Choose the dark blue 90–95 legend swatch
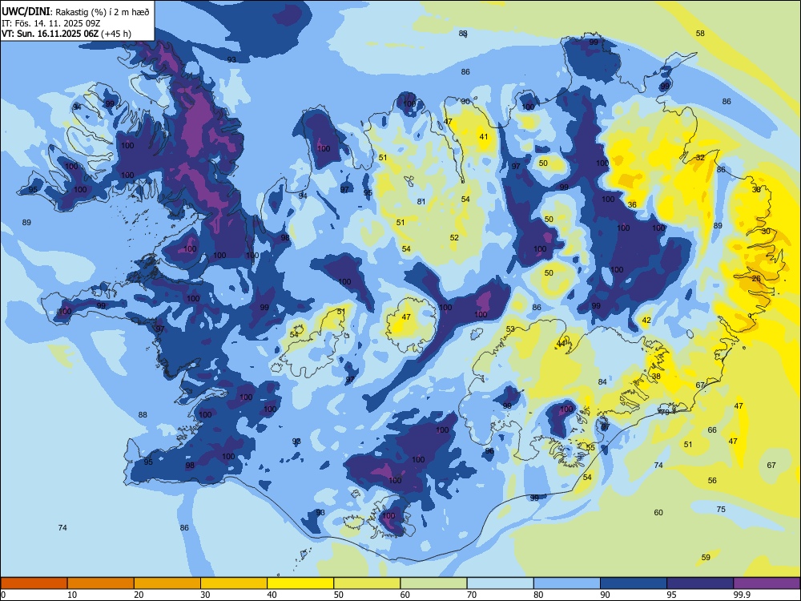The image size is (801, 601). pos(634,583)
